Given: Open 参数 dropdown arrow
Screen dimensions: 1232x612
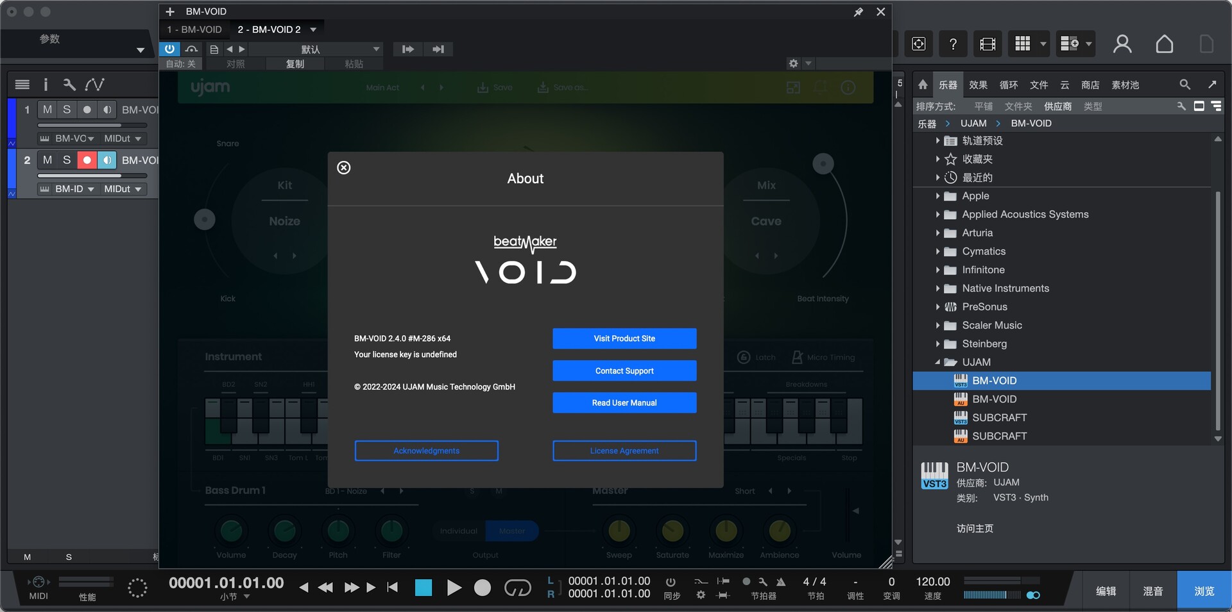Looking at the screenshot, I should pyautogui.click(x=141, y=50).
